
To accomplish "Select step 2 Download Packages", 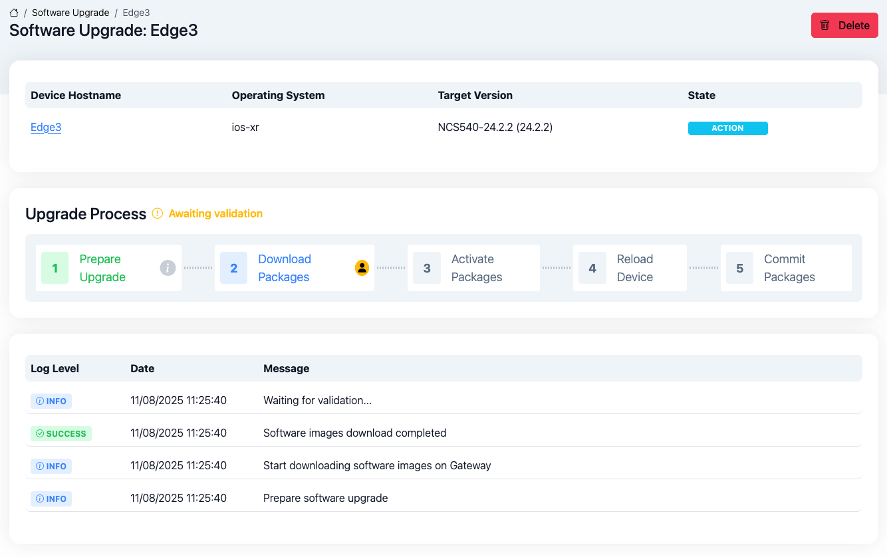I will point(284,268).
